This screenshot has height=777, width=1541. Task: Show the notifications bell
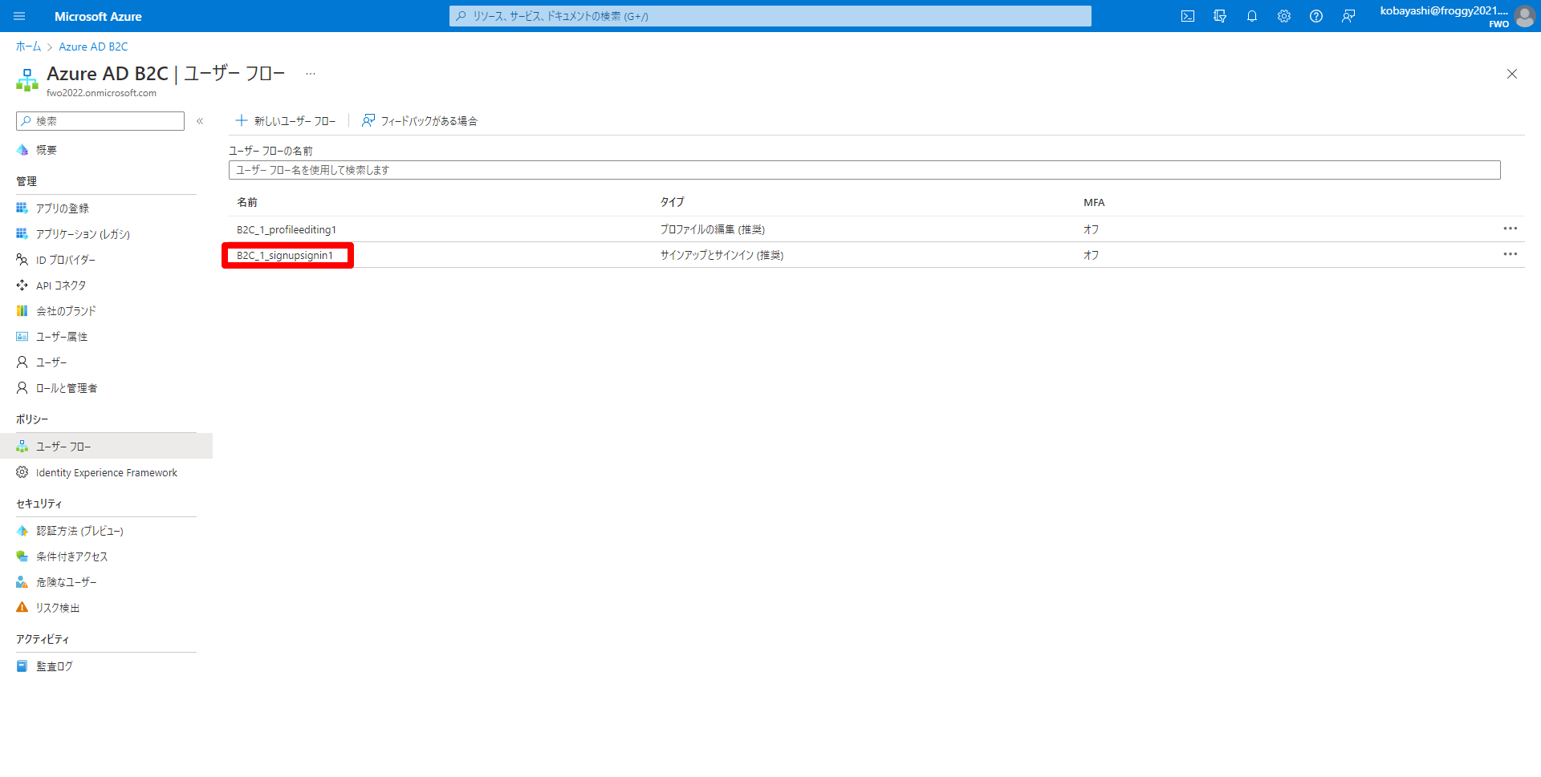coord(1252,16)
